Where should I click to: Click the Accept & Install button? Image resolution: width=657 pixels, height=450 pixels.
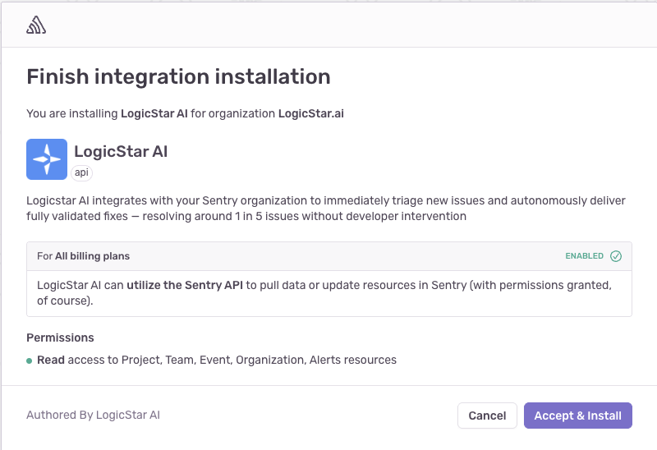click(578, 416)
